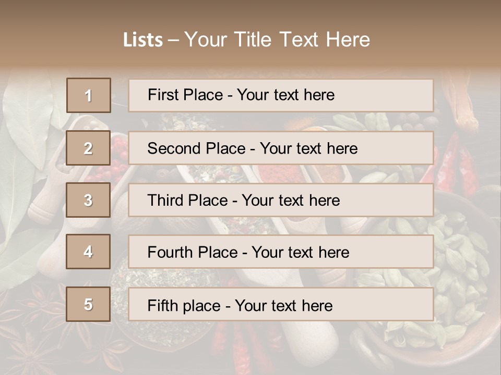501x375 pixels.
Task: Select the Fifth place text box
Action: (x=281, y=305)
